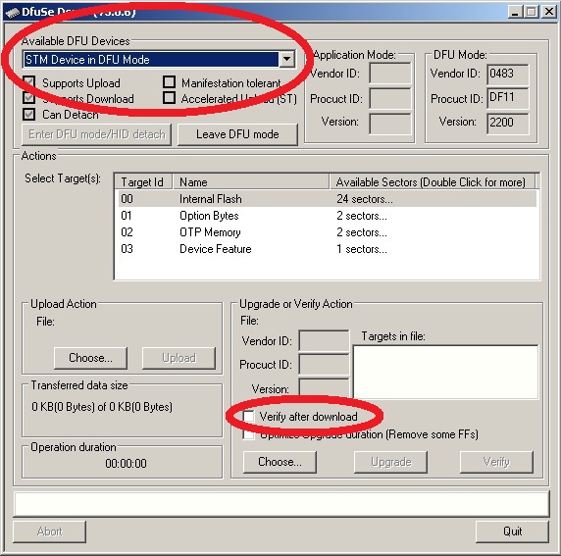
Task: Click the Target Id 02 cell
Action: tap(127, 232)
